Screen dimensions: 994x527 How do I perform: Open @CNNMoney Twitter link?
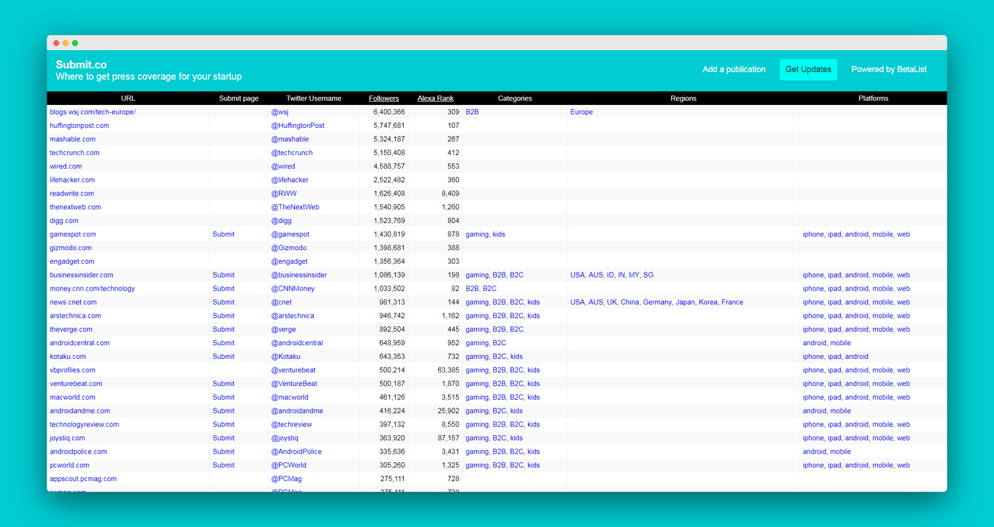coord(293,289)
